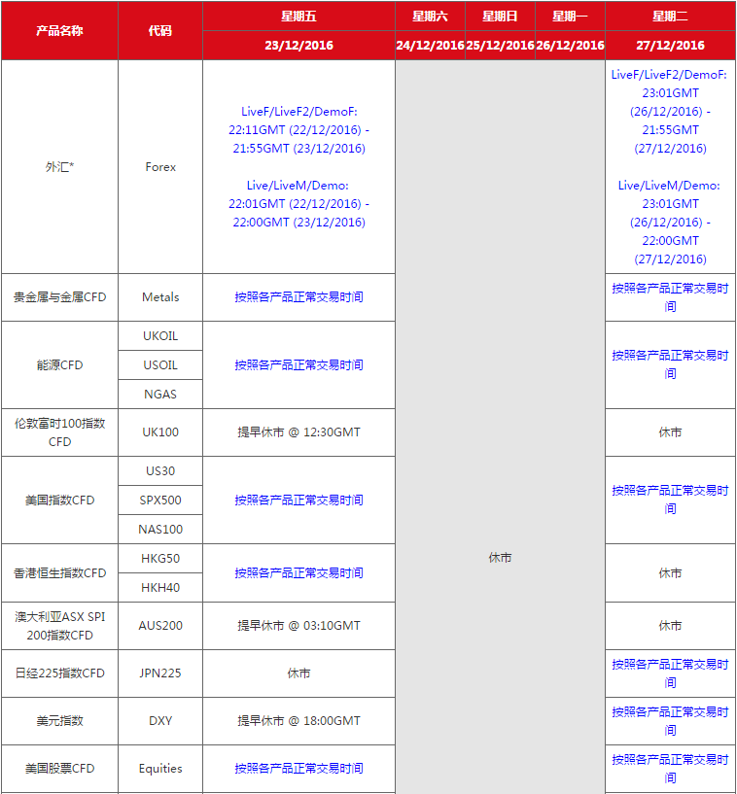
Task: Click the 星期六 header cell
Action: pyautogui.click(x=430, y=17)
